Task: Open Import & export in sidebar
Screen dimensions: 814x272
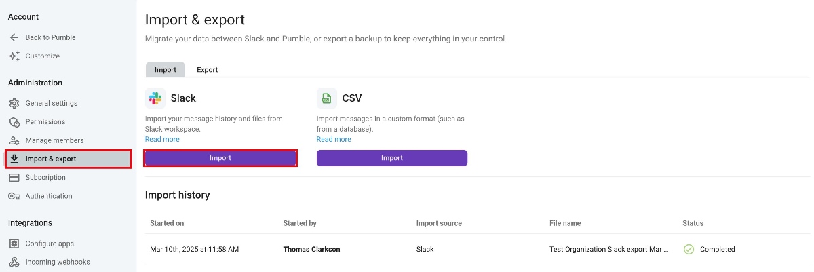Action: coord(68,159)
